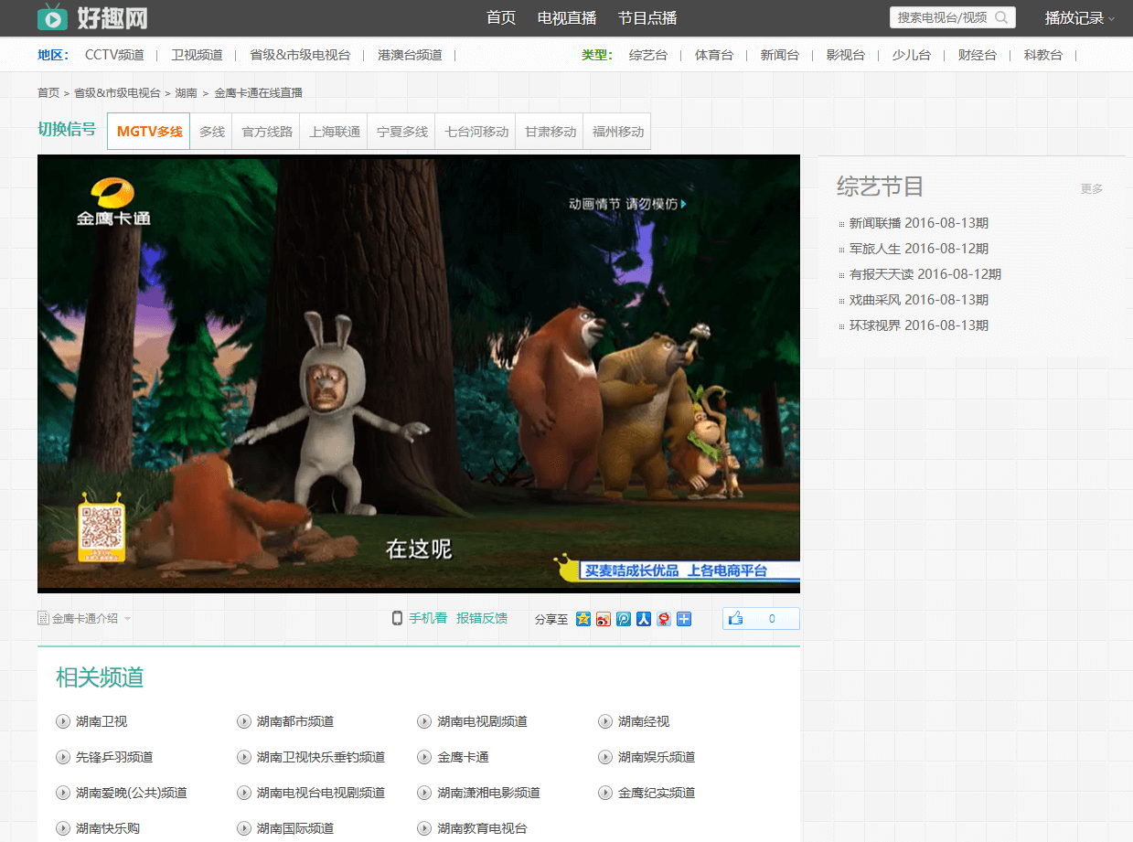Open 有报天天读 2016-08-12期
1133x842 pixels.
[925, 274]
